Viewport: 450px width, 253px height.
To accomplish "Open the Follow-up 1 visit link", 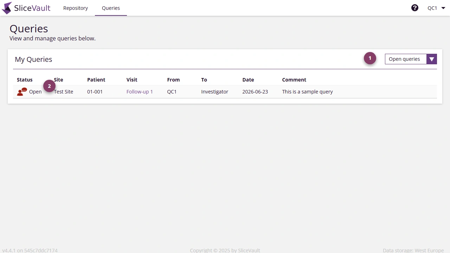I will coord(140,92).
